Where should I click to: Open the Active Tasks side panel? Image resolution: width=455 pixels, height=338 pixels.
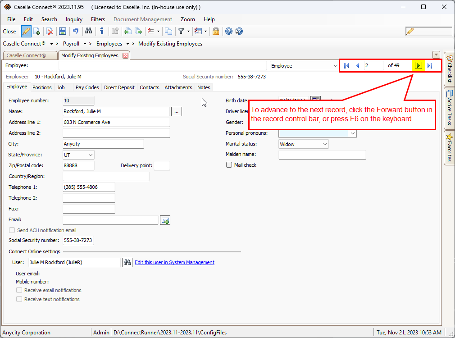pyautogui.click(x=449, y=108)
